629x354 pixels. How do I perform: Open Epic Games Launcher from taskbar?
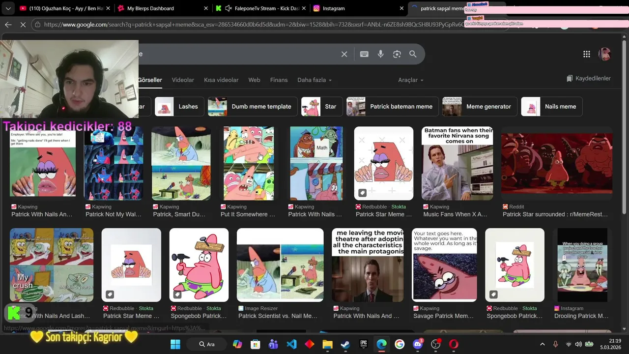click(364, 344)
